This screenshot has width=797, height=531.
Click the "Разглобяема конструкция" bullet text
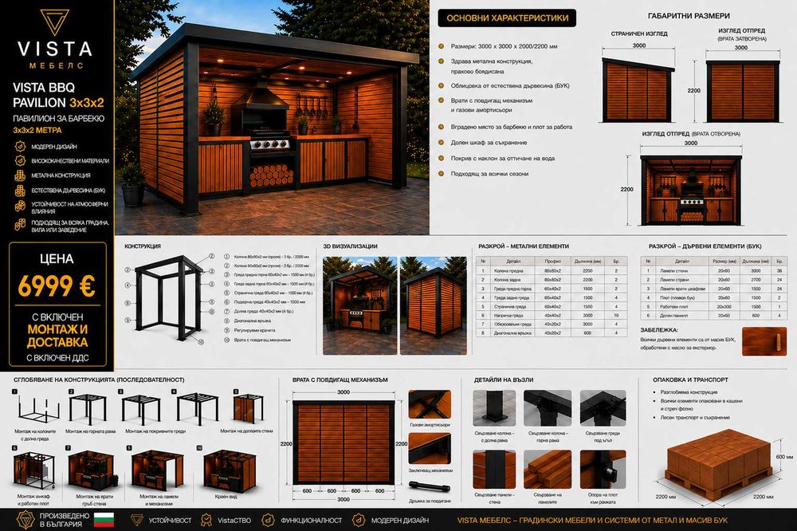[689, 392]
